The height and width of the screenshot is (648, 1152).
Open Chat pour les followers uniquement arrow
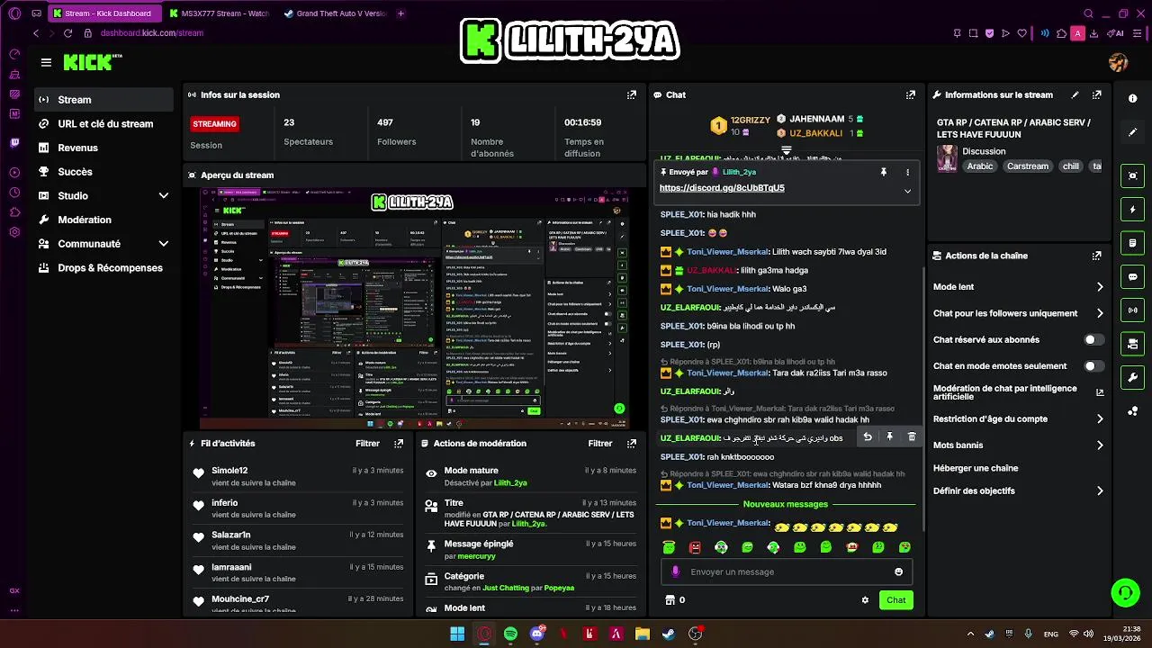[x=1100, y=313]
